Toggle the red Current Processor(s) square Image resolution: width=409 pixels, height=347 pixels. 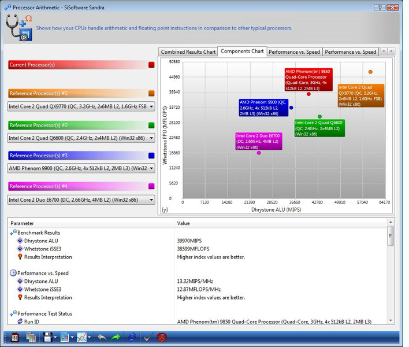pos(151,65)
